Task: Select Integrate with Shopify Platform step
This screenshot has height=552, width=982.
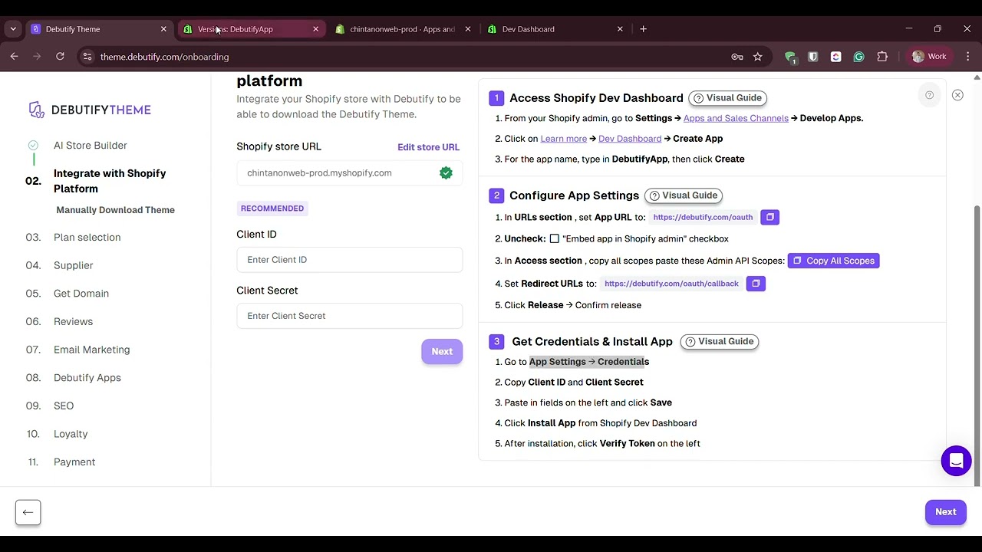Action: pos(110,181)
